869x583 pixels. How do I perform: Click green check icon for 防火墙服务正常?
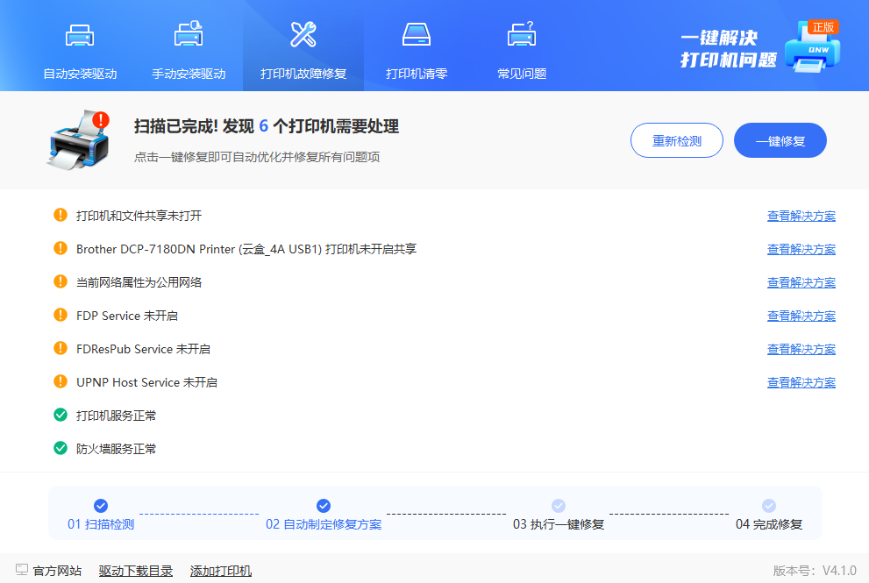[61, 448]
